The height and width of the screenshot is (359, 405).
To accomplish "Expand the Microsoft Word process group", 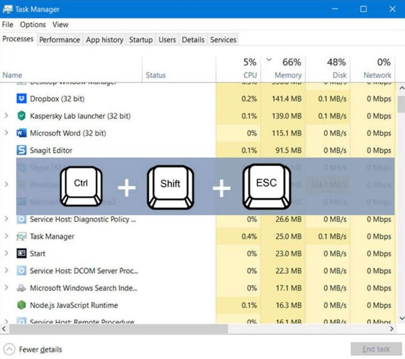I will 6,133.
